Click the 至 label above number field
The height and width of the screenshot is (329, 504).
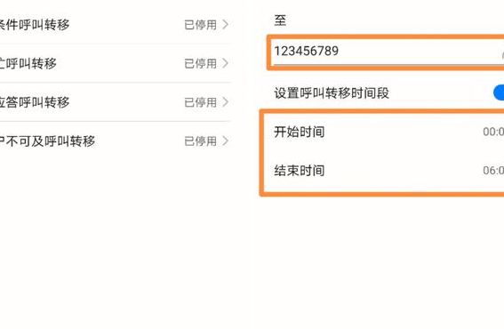coord(280,20)
